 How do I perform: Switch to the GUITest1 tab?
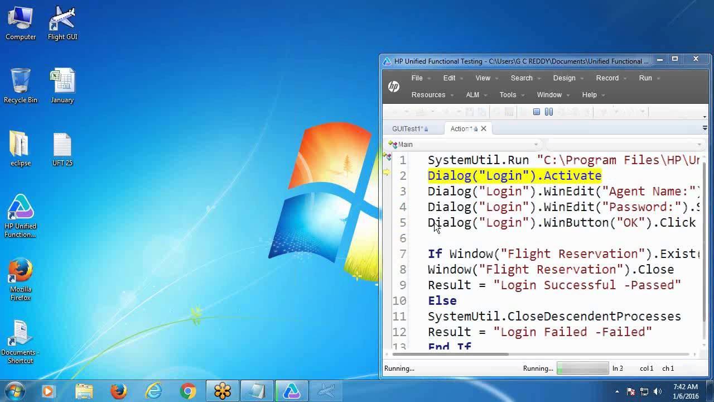pos(410,129)
